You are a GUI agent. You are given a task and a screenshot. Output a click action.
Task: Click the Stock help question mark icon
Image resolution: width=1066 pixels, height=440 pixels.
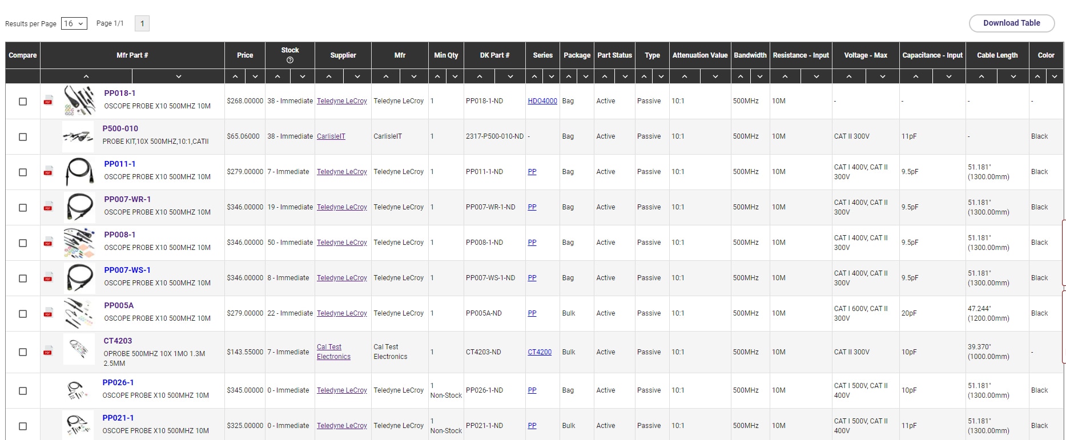289,60
